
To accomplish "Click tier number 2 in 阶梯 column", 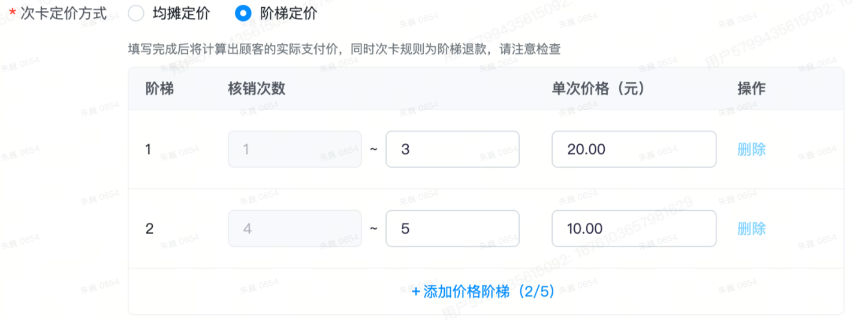I will point(149,228).
